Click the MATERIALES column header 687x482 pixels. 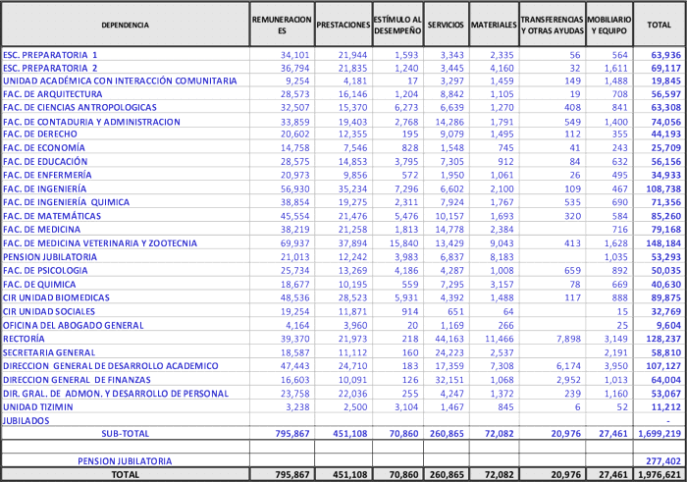(x=494, y=25)
